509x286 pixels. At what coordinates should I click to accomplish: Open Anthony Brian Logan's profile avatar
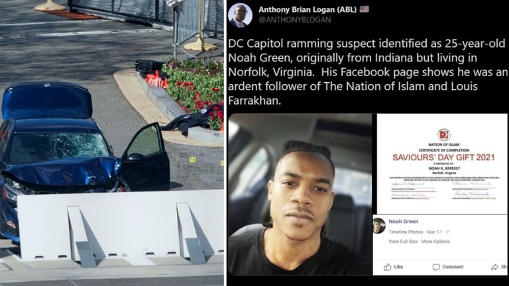pos(240,15)
